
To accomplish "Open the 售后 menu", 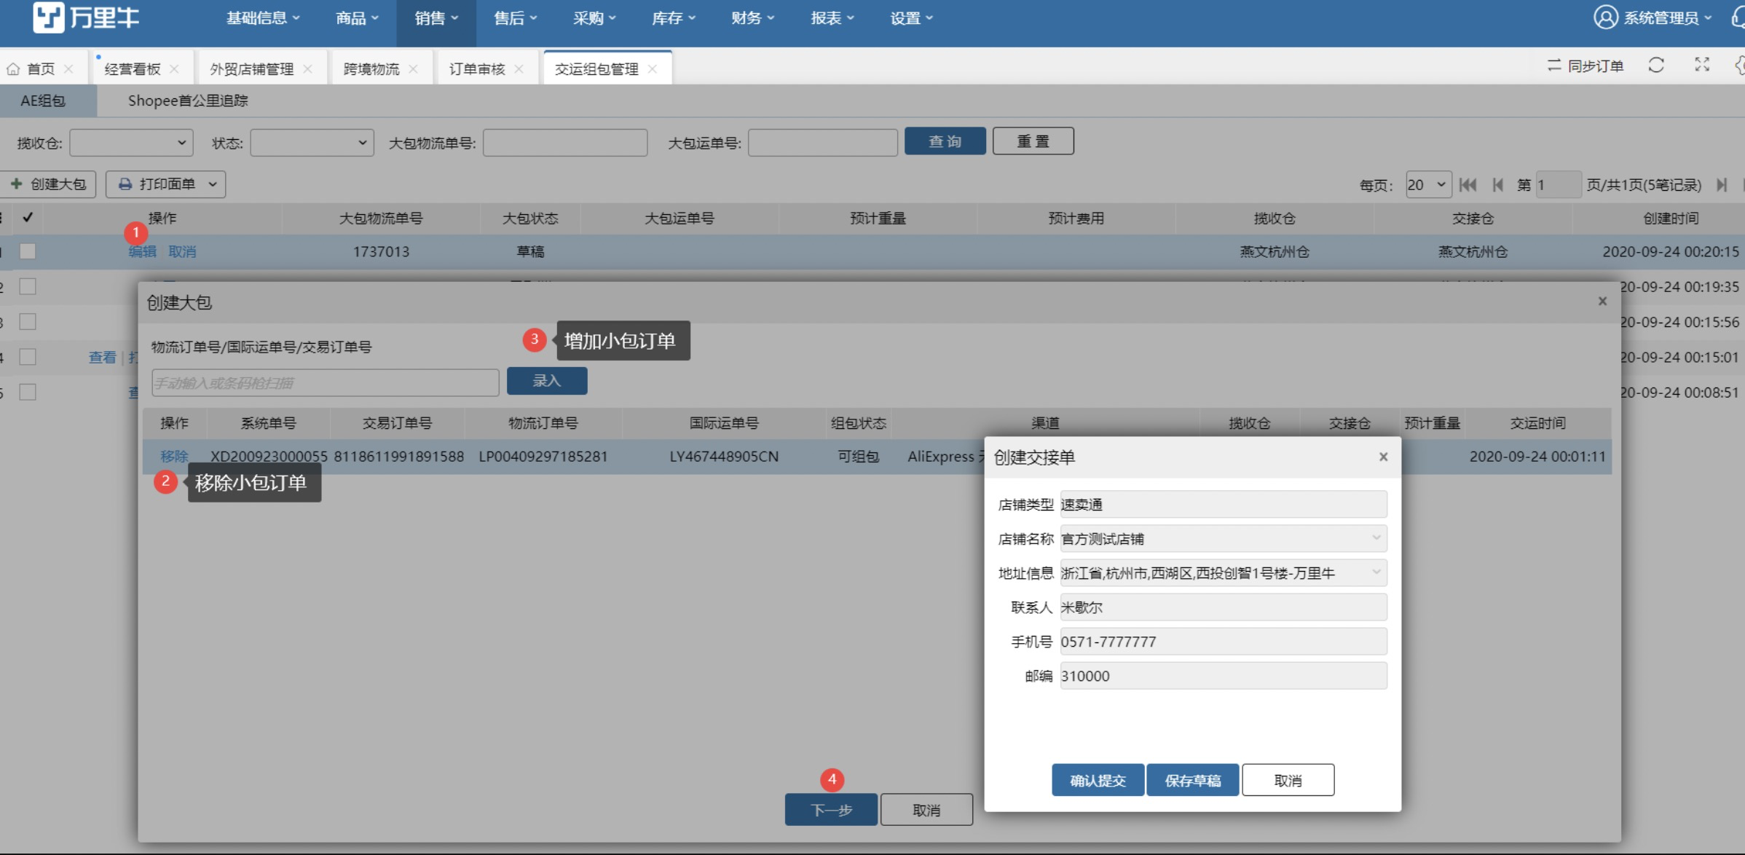I will (x=515, y=18).
